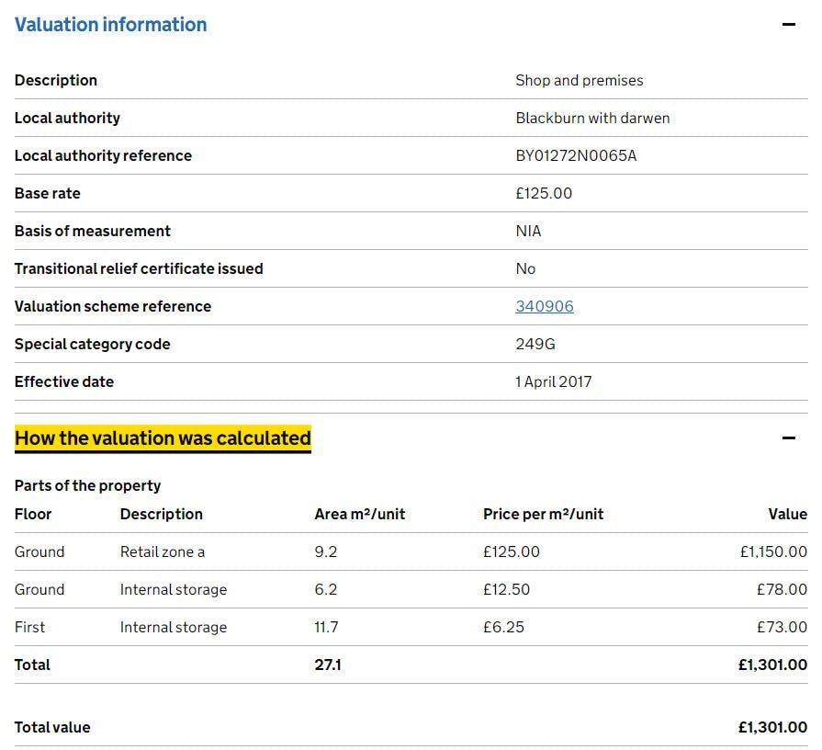Select First floor Internal storage description
The width and height of the screenshot is (822, 750).
(x=174, y=627)
